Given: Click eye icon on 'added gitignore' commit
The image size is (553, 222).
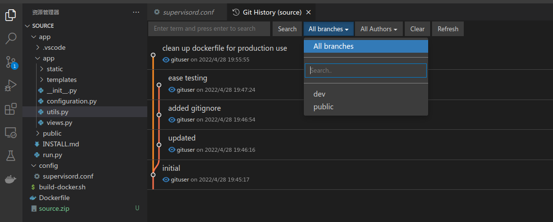Looking at the screenshot, I should 172,120.
